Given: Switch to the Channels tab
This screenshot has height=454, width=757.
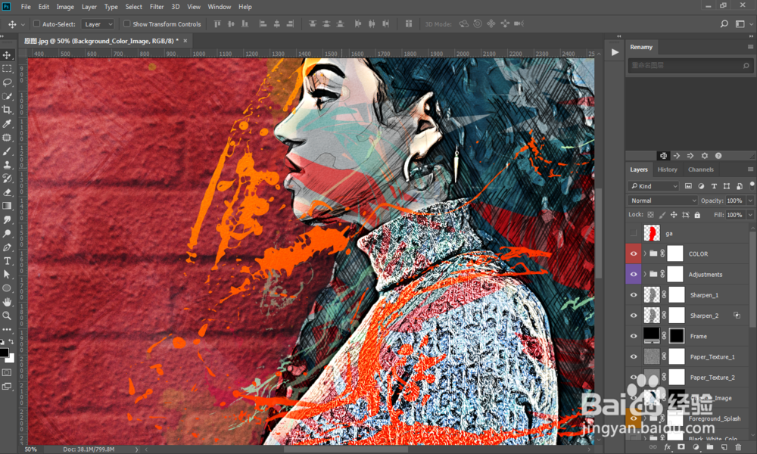Looking at the screenshot, I should click(700, 169).
